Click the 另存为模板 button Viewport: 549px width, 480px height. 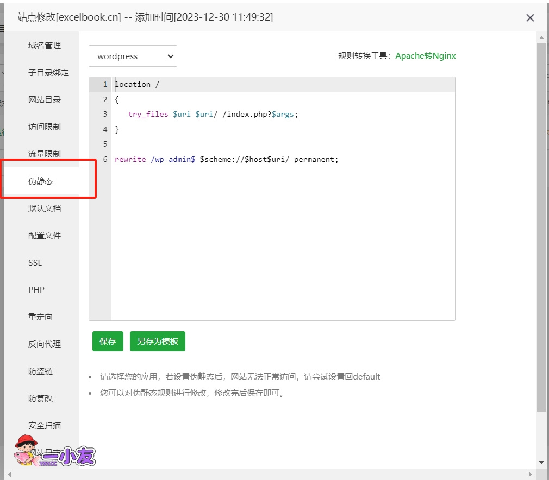coord(157,342)
